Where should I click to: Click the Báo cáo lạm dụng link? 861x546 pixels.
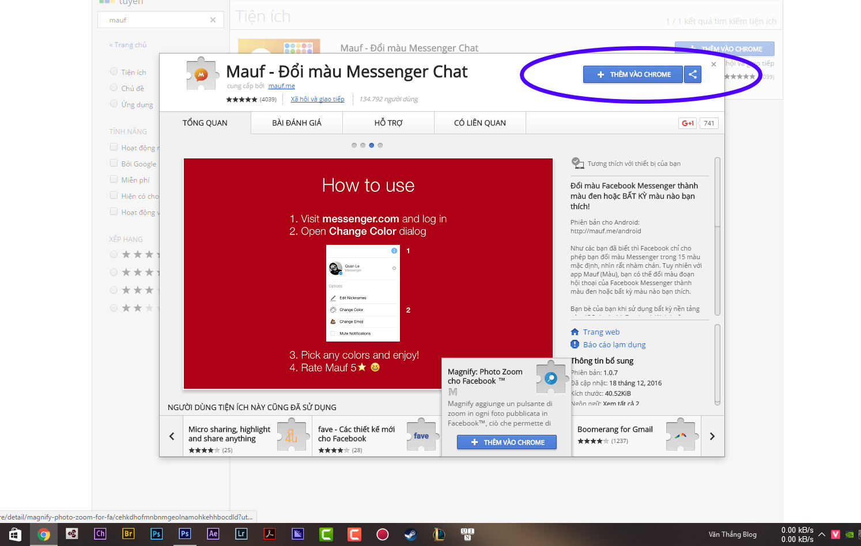coord(614,344)
